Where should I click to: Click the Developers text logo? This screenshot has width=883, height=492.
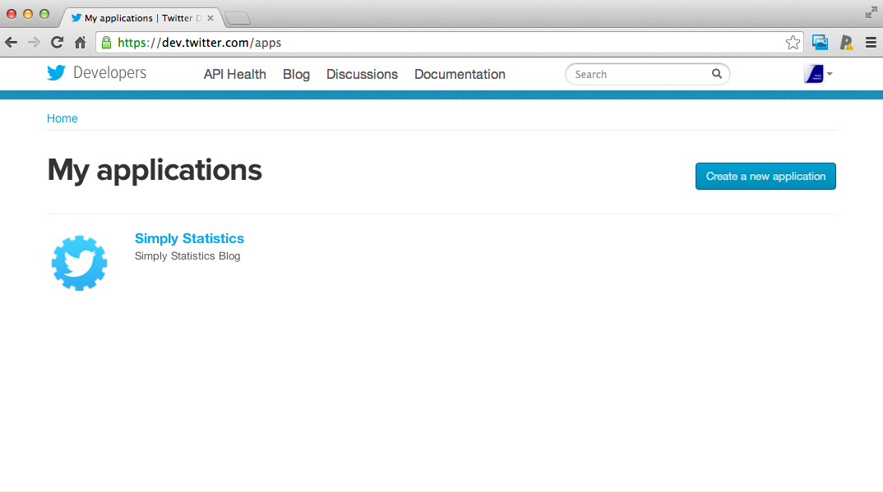pos(110,72)
